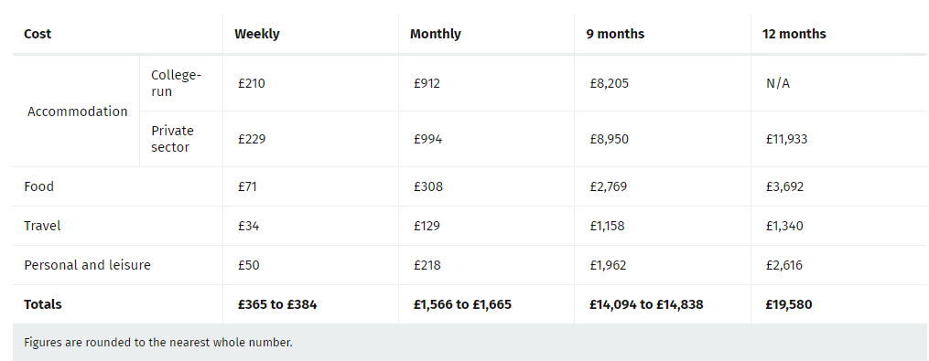929x361 pixels.
Task: Select the 9 months column header
Action: pos(615,34)
